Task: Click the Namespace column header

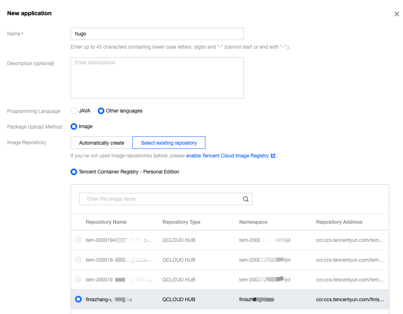Action: tap(252, 222)
